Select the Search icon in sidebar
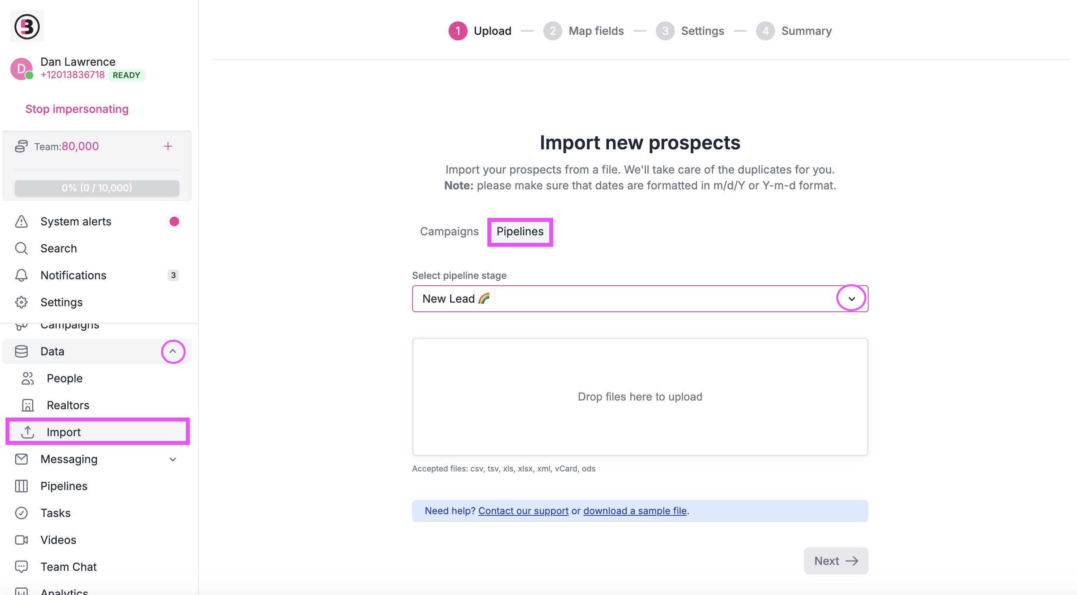 coord(21,248)
